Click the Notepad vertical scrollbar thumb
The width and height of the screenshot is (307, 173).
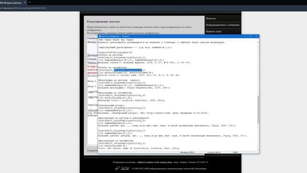258,110
